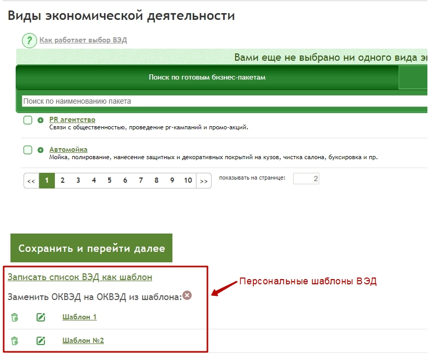
Task: Edit Шаблон 1 using the pencil icon
Action: (x=41, y=317)
